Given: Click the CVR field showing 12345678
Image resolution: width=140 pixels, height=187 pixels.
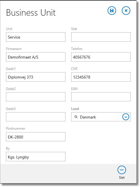Looking at the screenshot, I should pyautogui.click(x=101, y=77).
